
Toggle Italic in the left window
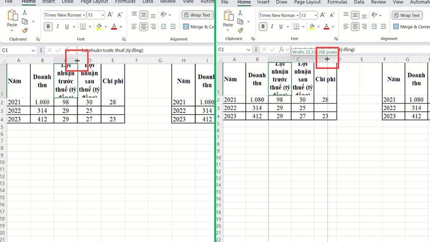coord(58,26)
